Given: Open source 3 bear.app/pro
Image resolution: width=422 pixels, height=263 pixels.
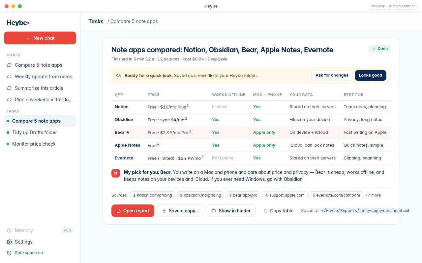Looking at the screenshot, I should [x=243, y=195].
